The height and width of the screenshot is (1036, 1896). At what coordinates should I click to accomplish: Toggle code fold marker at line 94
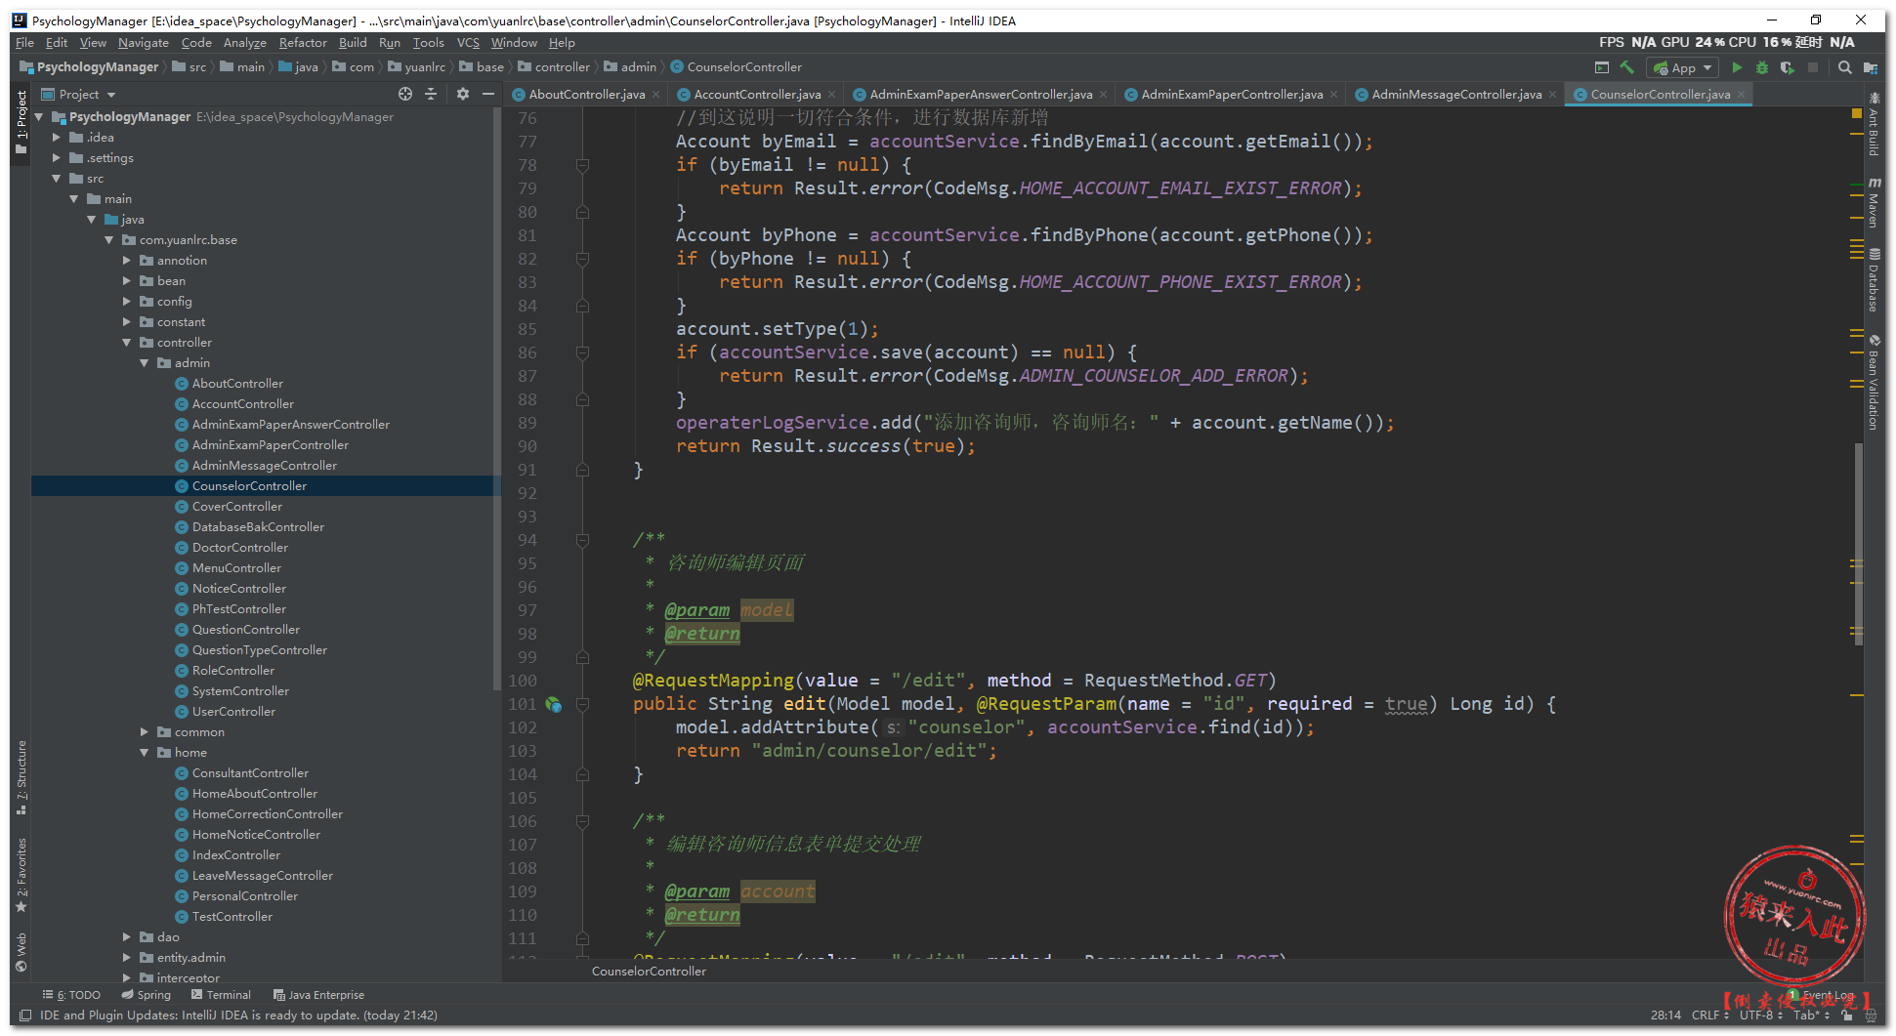(x=582, y=540)
